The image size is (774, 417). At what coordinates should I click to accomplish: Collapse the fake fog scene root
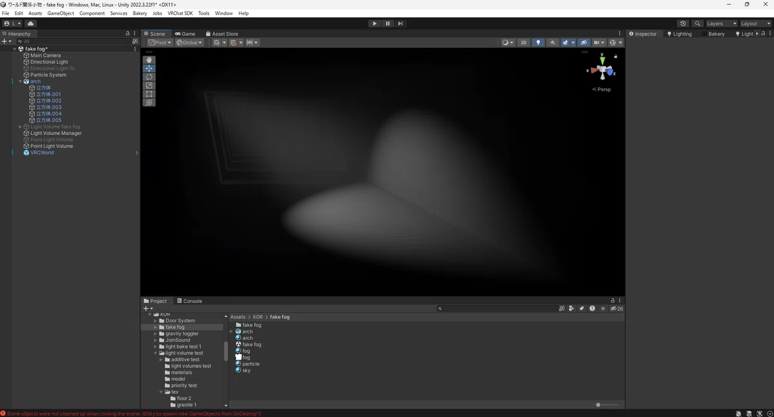(14, 49)
